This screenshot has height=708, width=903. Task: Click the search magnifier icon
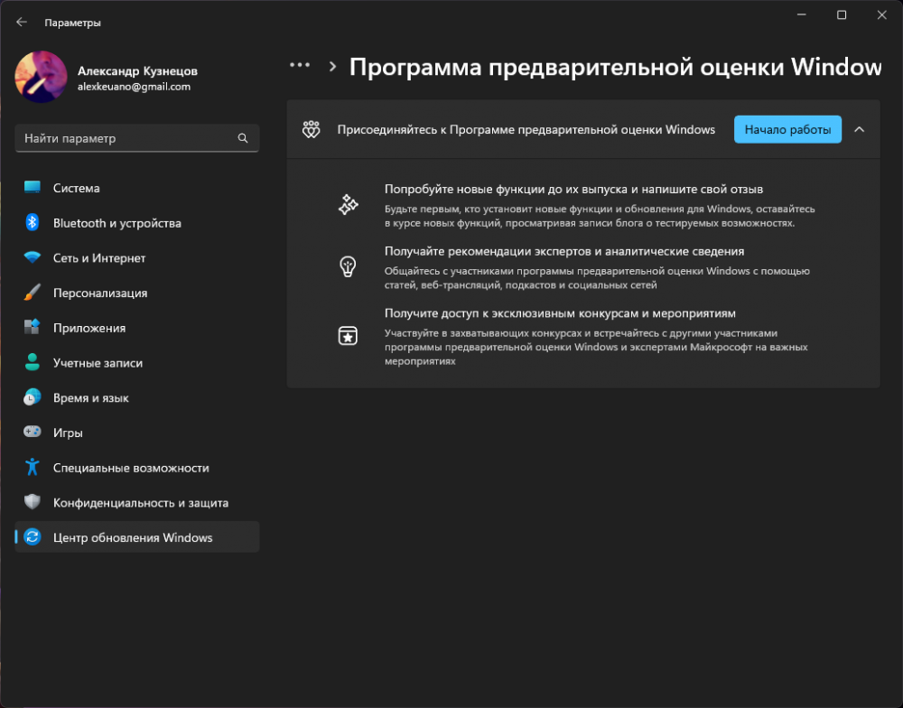(242, 138)
